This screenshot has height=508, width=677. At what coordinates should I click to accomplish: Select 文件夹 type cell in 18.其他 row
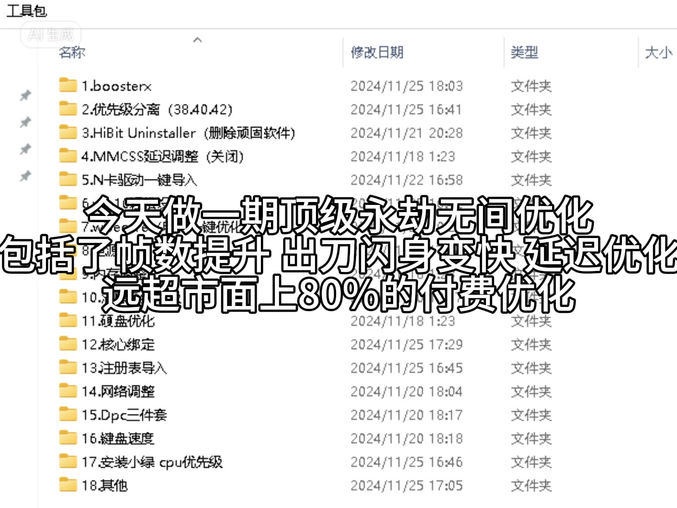pos(531,485)
